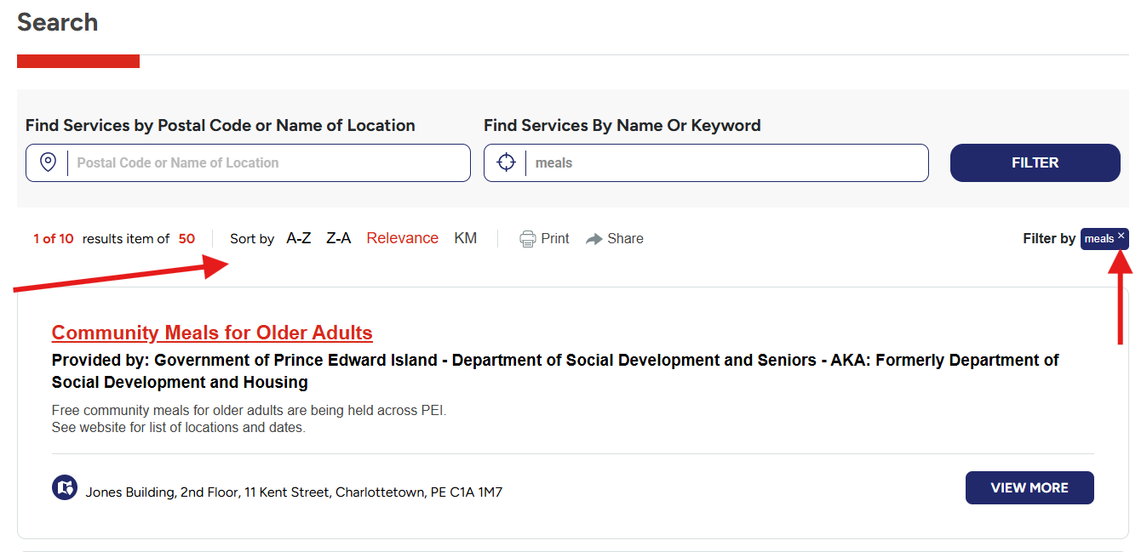Image resolution: width=1147 pixels, height=552 pixels.
Task: Click the printer icon
Action: 528,239
